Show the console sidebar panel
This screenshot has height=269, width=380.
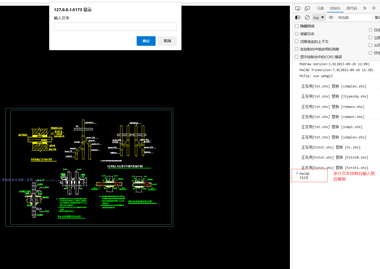[297, 17]
